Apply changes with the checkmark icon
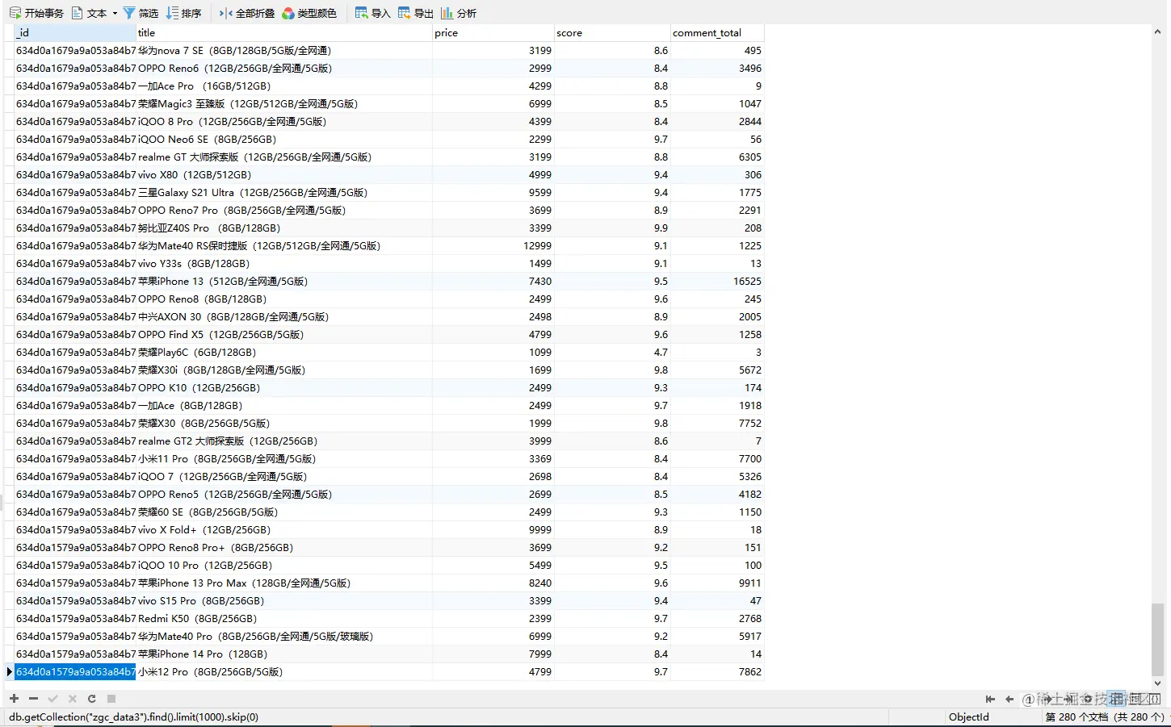Viewport: 1171px width, 727px height. [x=52, y=699]
